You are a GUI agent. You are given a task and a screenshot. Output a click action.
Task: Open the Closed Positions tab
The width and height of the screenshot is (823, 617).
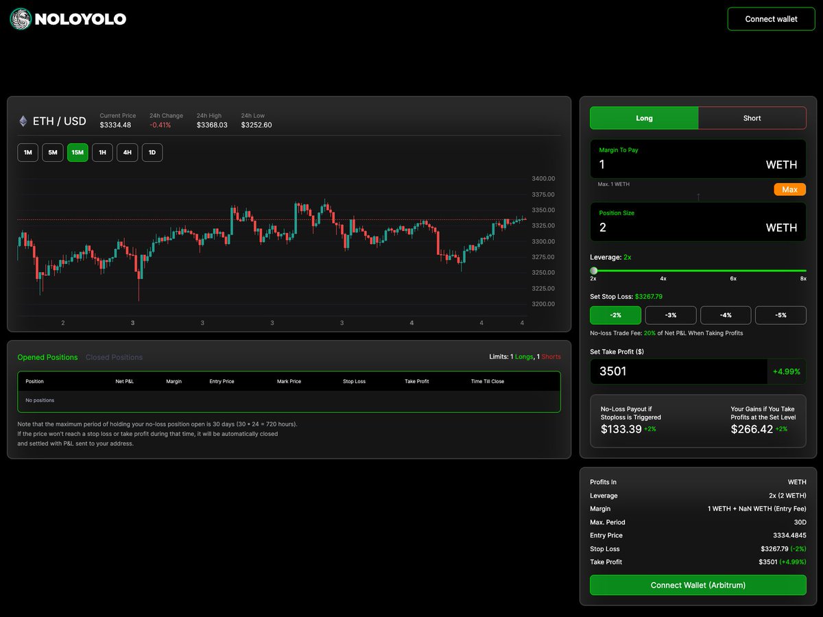[114, 357]
